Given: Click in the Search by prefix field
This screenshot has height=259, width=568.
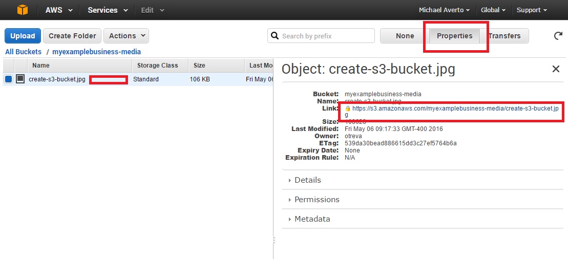Looking at the screenshot, I should click(321, 36).
